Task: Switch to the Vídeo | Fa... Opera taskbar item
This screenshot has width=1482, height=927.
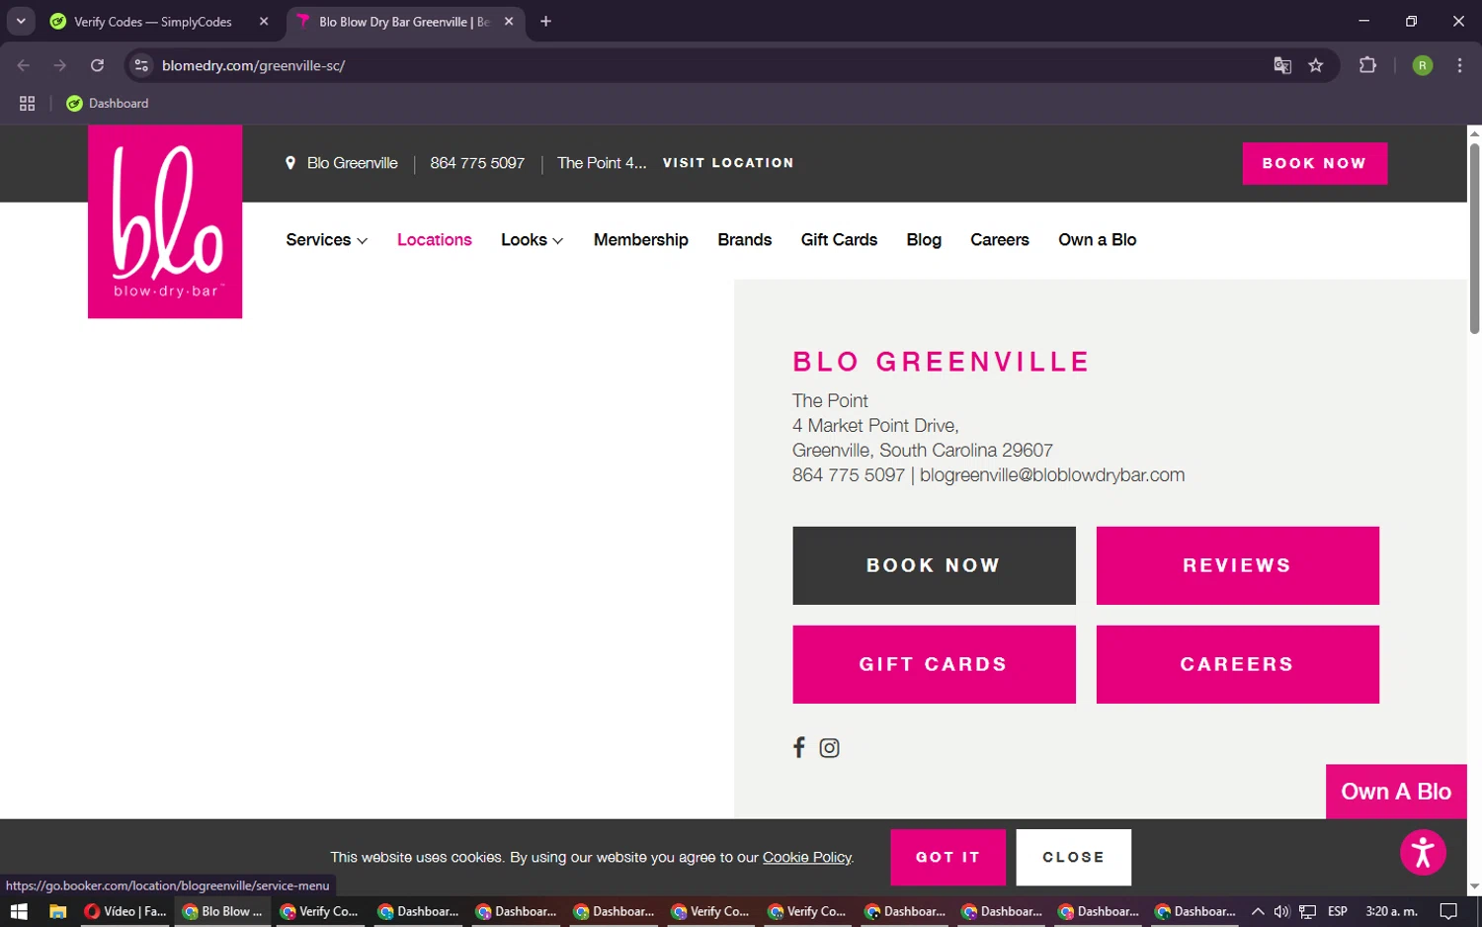Action: pos(125,911)
